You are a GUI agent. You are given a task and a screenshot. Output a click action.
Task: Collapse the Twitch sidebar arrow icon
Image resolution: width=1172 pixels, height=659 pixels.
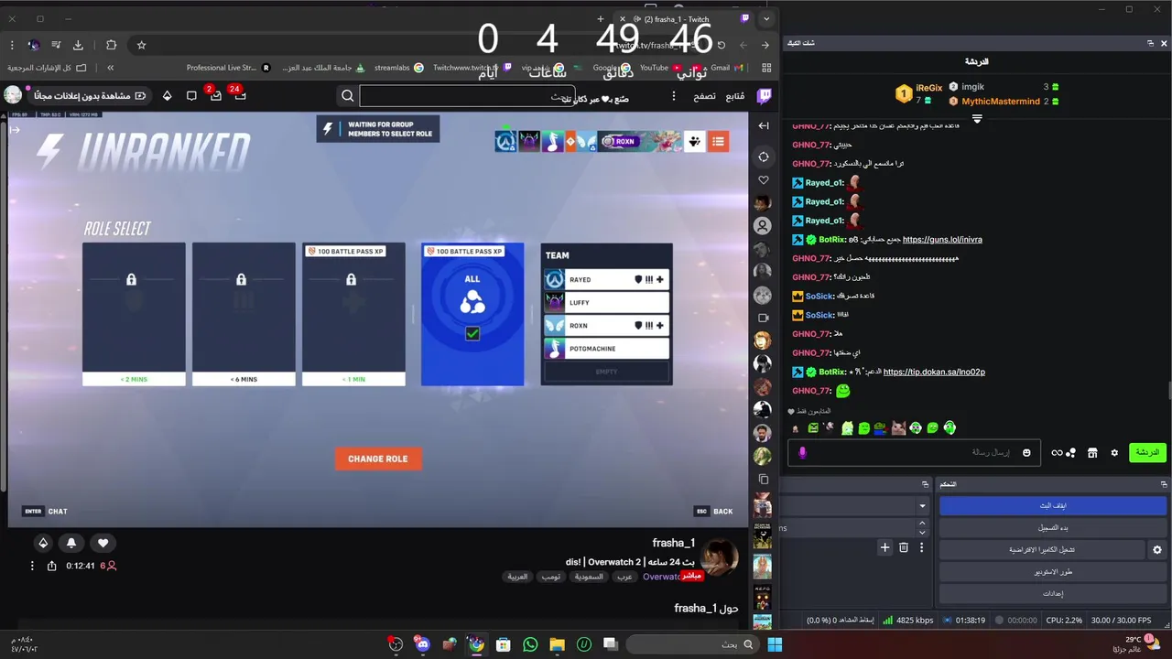coord(764,125)
